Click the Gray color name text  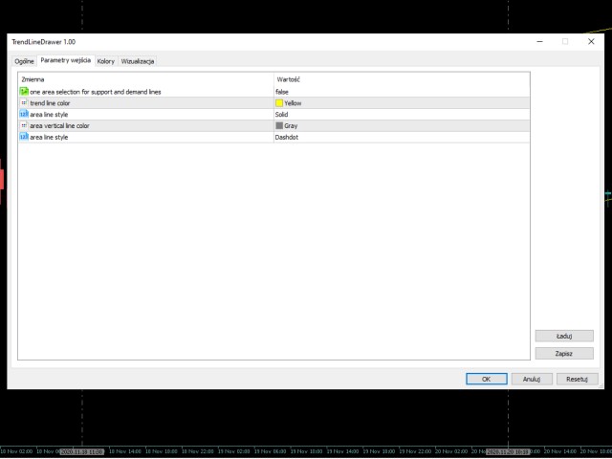[x=291, y=125]
